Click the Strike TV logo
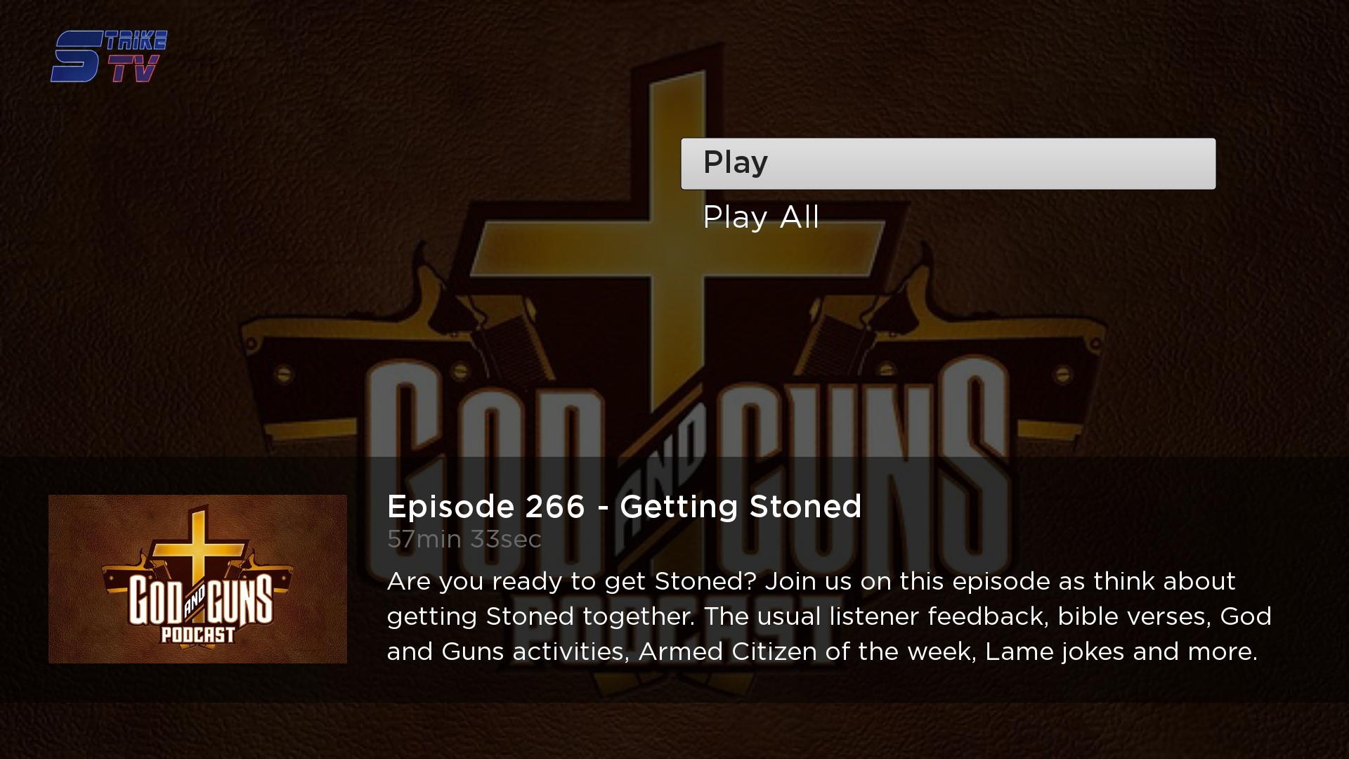Viewport: 1349px width, 759px height. tap(109, 57)
